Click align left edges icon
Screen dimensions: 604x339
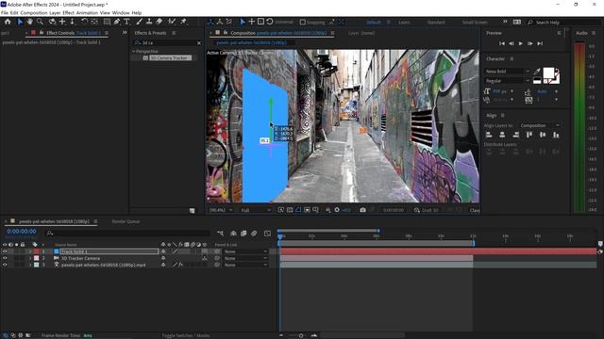[489, 135]
